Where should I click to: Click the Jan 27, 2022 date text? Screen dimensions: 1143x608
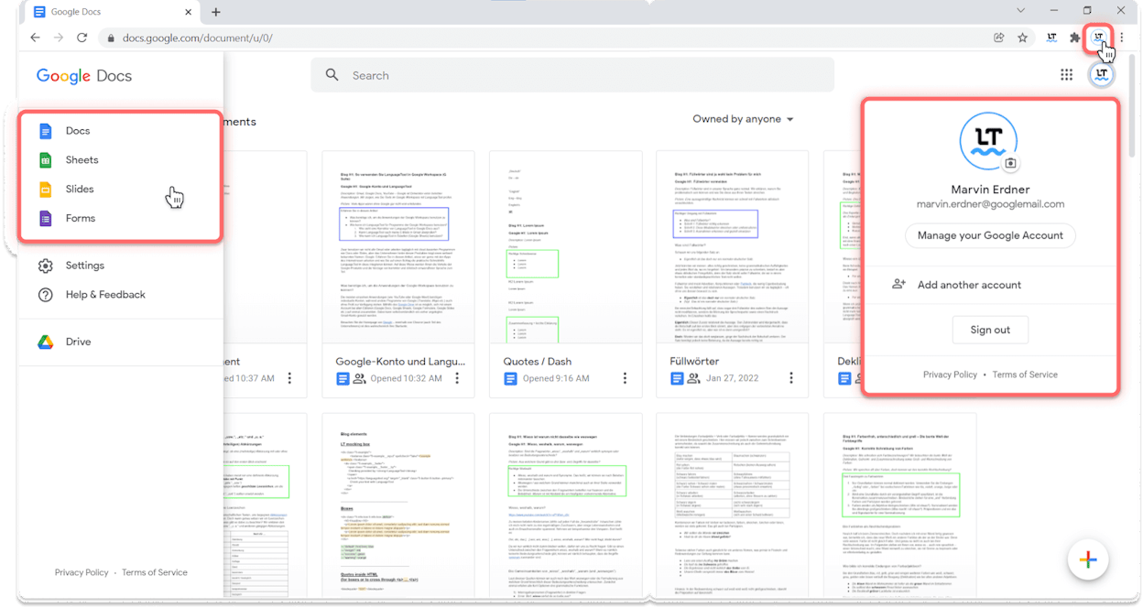pyautogui.click(x=735, y=378)
